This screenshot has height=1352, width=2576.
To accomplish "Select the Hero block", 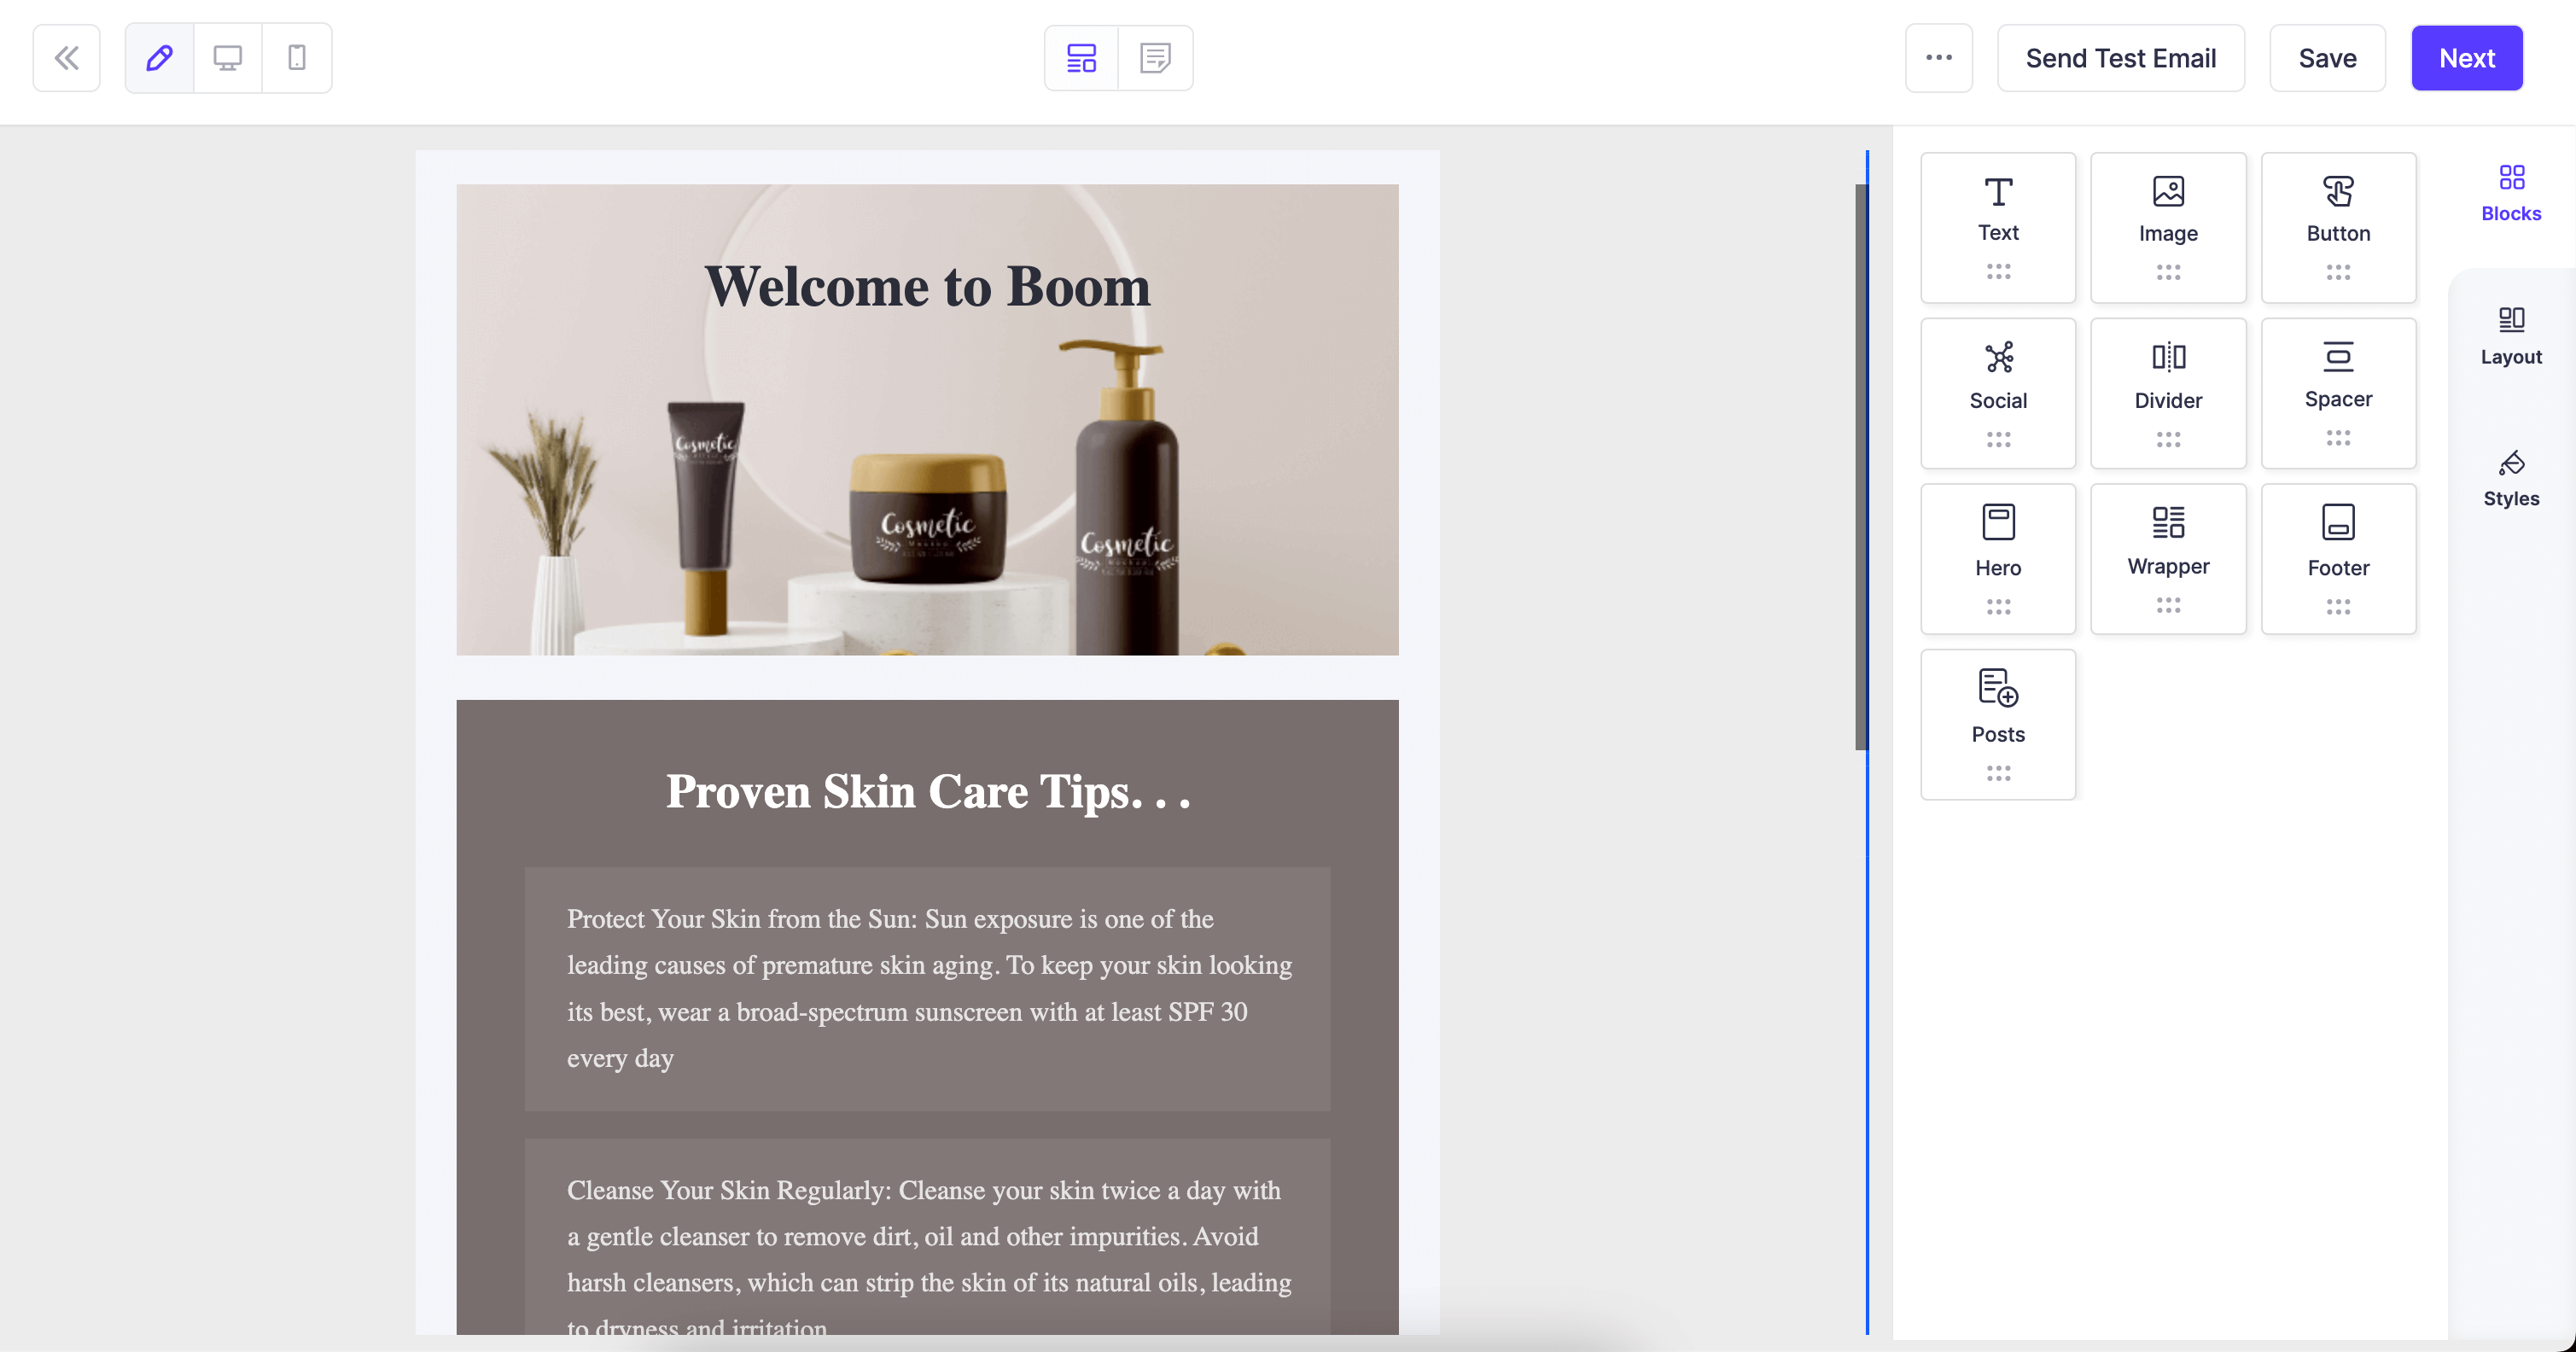I will coord(1998,559).
